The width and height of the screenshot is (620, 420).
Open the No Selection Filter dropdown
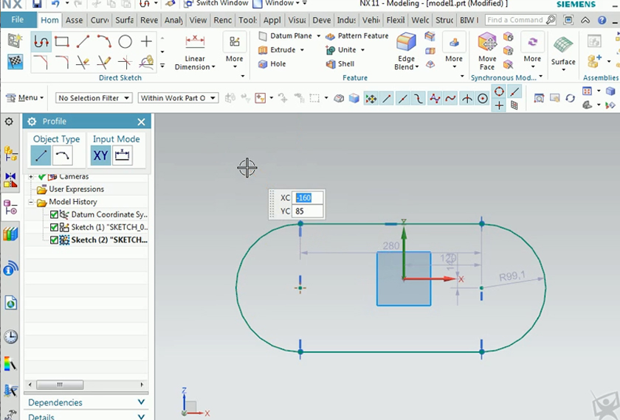[94, 98]
